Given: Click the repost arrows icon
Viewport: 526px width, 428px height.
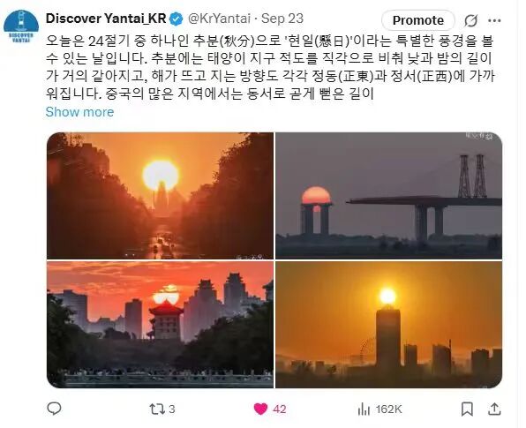Looking at the screenshot, I should (x=157, y=409).
